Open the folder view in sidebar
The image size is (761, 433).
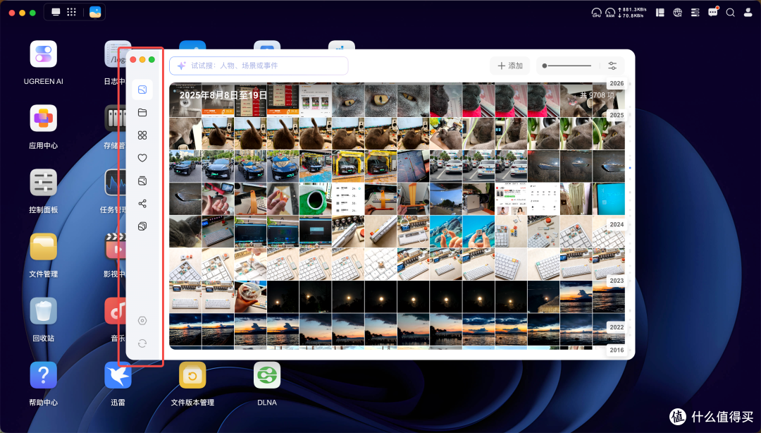(142, 113)
